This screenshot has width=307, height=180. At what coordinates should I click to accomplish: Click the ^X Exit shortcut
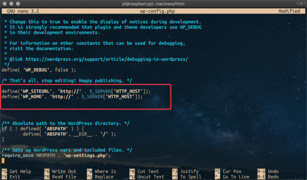pyautogui.click(x=11, y=177)
